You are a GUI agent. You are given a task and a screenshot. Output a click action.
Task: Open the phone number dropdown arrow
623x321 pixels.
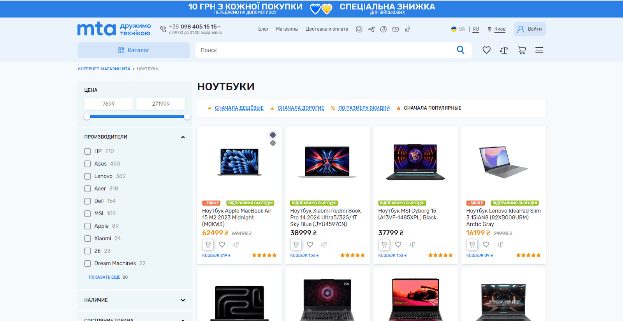tap(219, 27)
